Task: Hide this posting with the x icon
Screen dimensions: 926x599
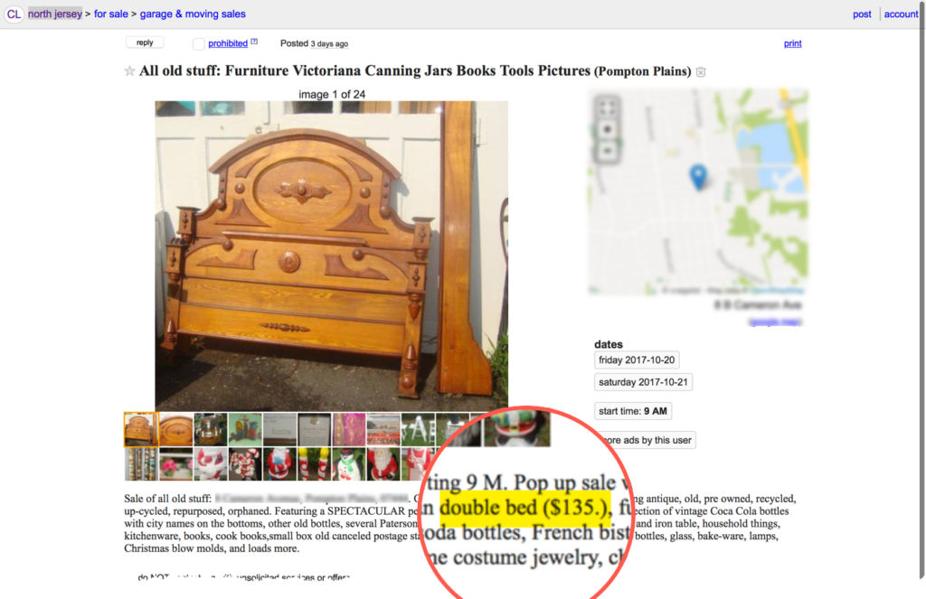Action: [x=701, y=72]
